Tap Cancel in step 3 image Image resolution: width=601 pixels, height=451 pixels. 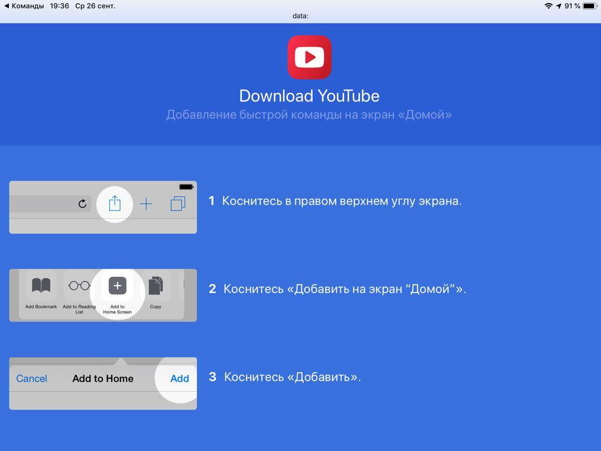point(31,379)
